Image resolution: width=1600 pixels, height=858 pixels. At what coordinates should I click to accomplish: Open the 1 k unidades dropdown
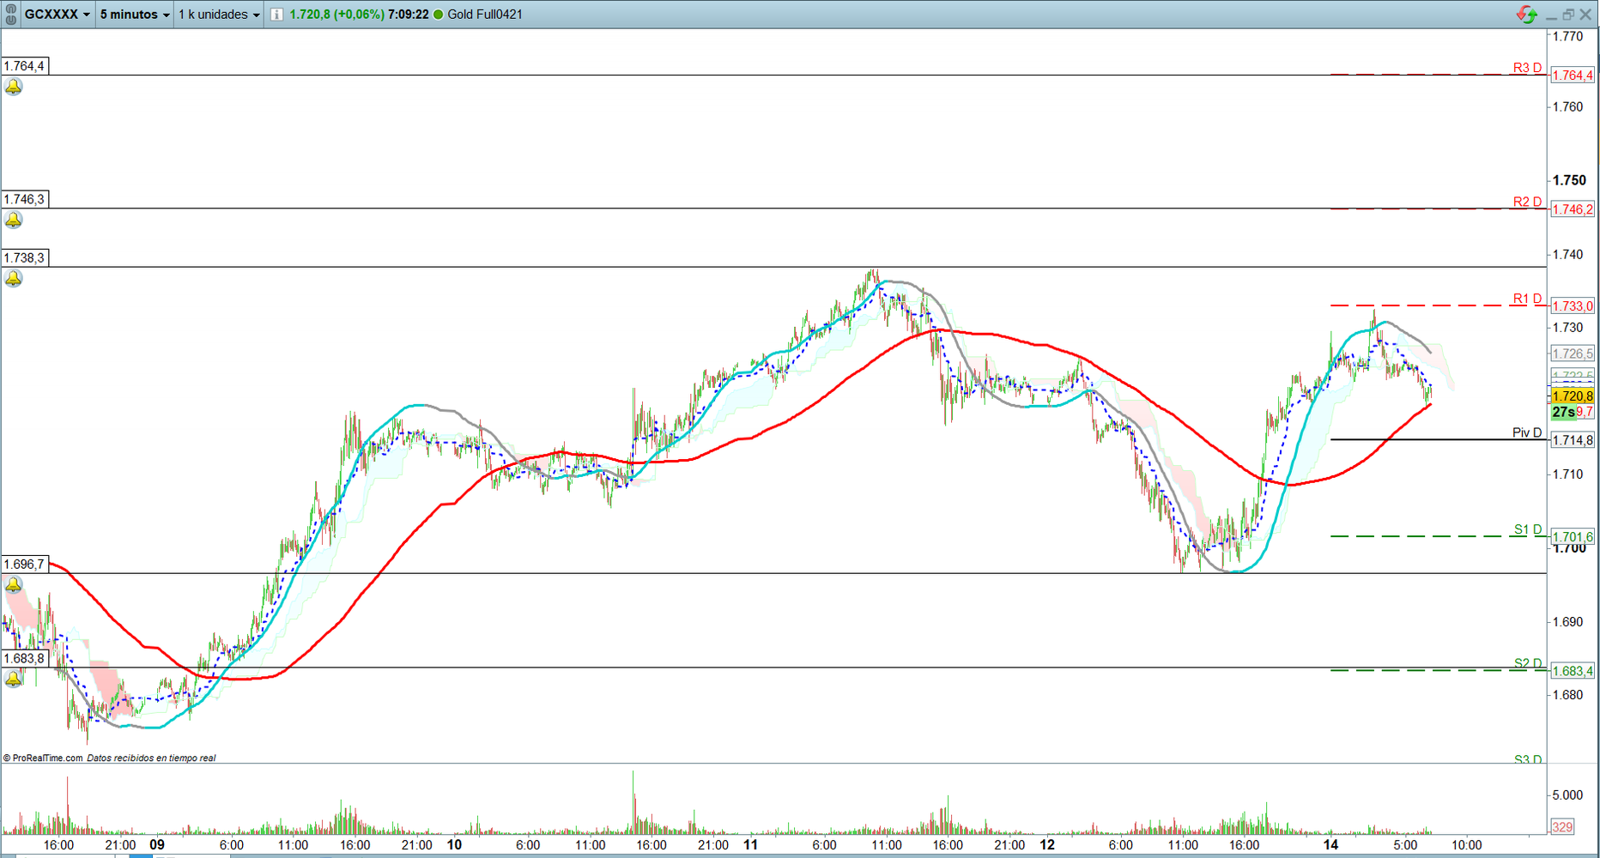point(219,15)
